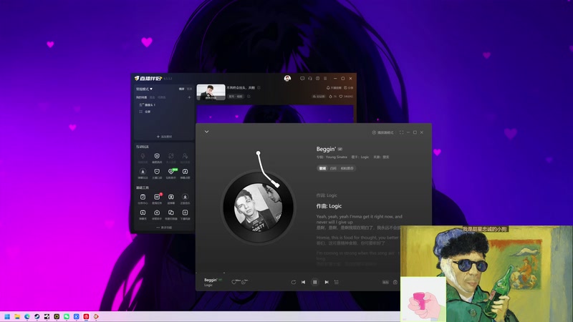Open the shield-plus interactive tool in live companion
This screenshot has width=573, height=322.
[x=157, y=157]
